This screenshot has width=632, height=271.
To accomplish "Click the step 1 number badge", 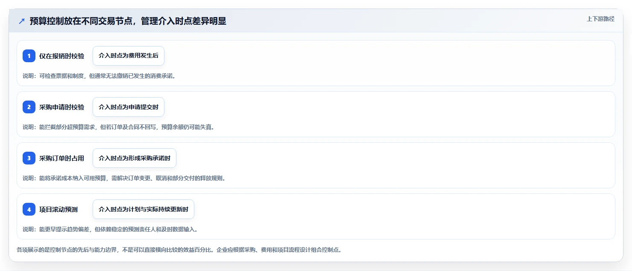I will tap(29, 56).
